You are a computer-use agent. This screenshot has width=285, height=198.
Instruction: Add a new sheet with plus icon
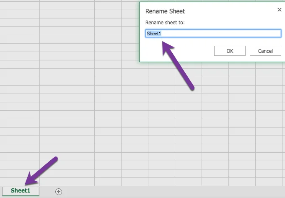click(59, 191)
